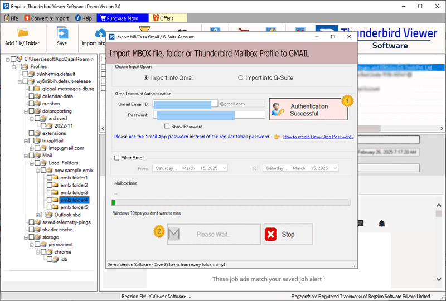The image size is (446, 301).
Task: Click the Profiles folder icon
Action: [26, 66]
